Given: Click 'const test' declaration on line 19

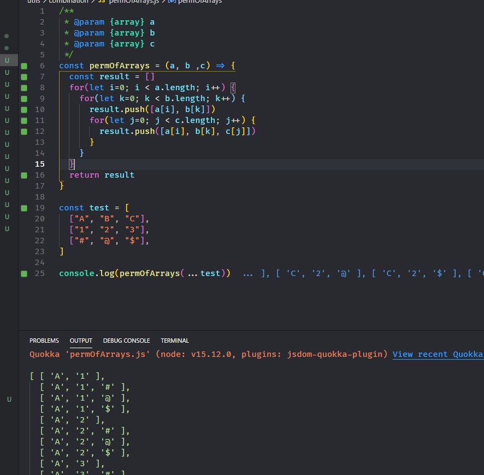Looking at the screenshot, I should point(84,208).
